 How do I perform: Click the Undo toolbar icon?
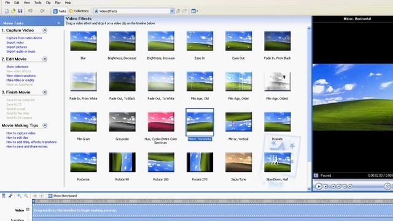tap(30, 11)
